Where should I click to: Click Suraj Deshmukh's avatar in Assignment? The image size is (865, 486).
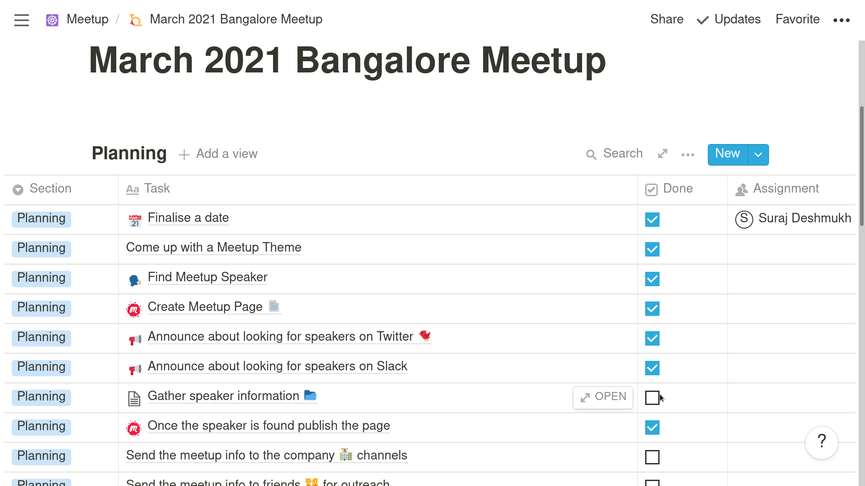[x=744, y=219]
